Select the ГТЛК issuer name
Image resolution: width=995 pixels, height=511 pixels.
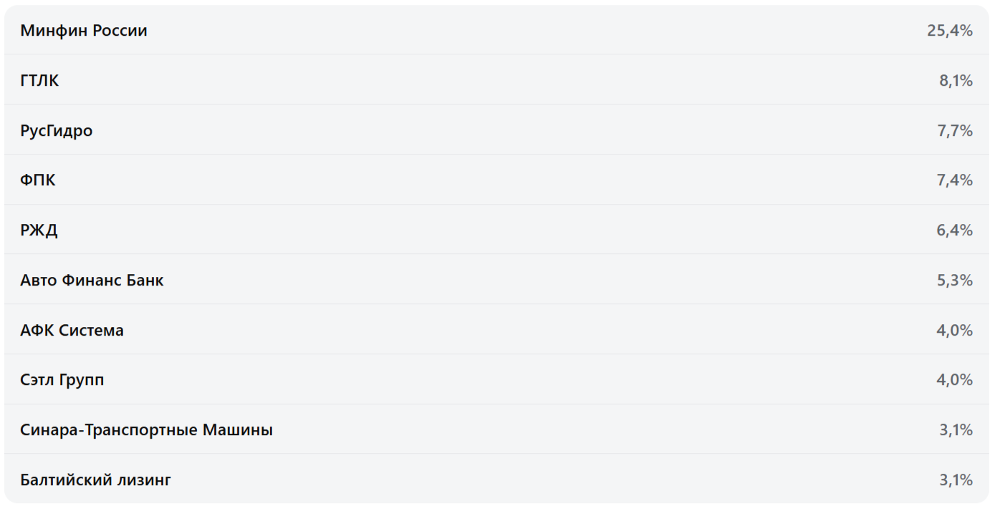click(x=39, y=81)
